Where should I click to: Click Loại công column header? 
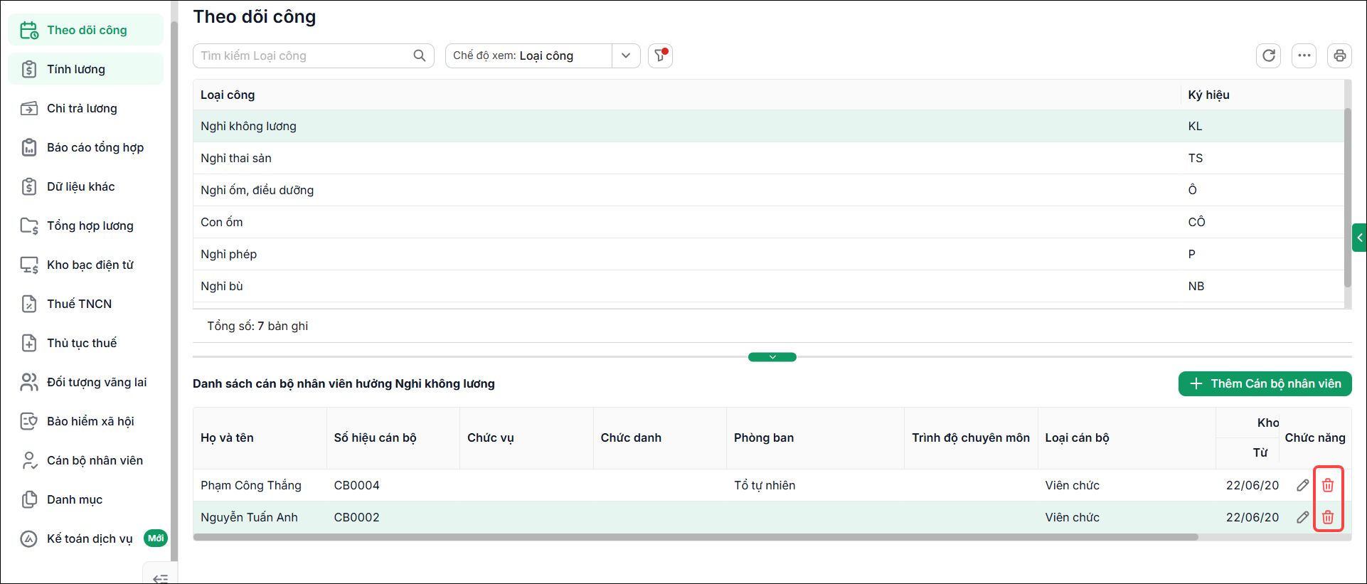click(x=687, y=95)
